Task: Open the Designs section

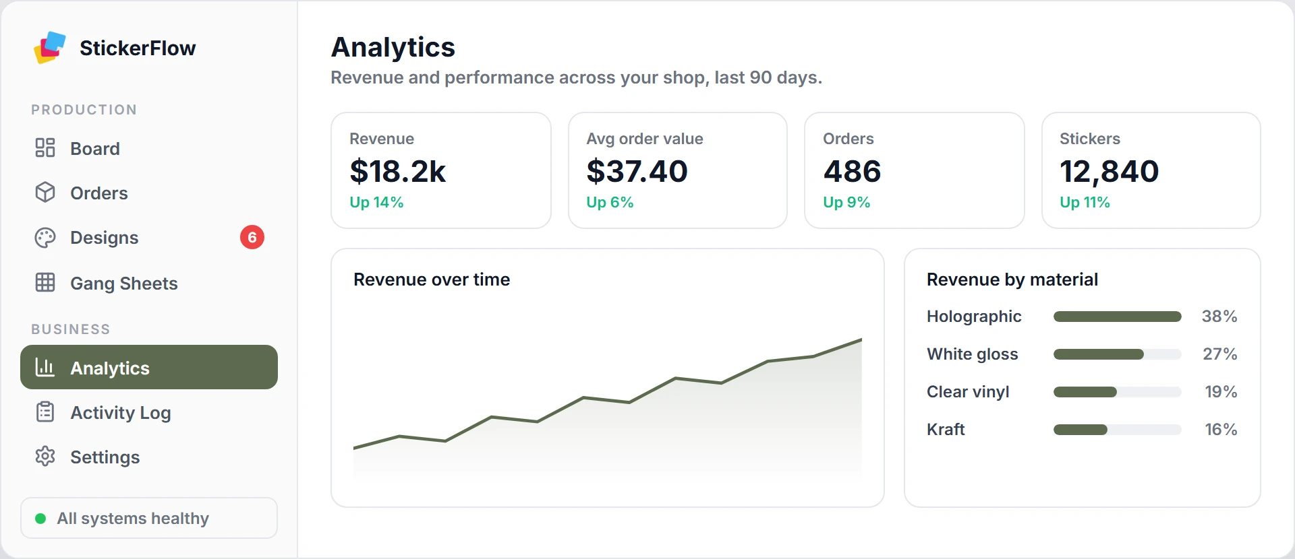Action: point(149,238)
